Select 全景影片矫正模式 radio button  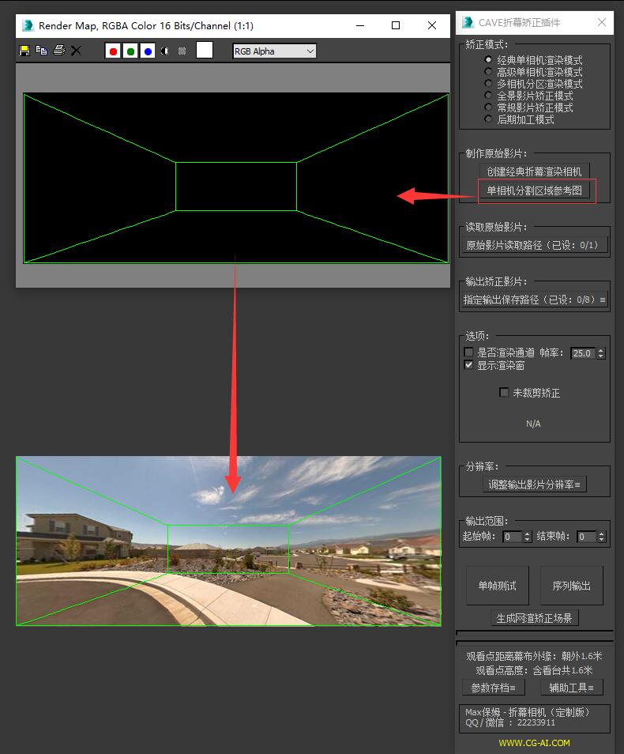pyautogui.click(x=488, y=96)
